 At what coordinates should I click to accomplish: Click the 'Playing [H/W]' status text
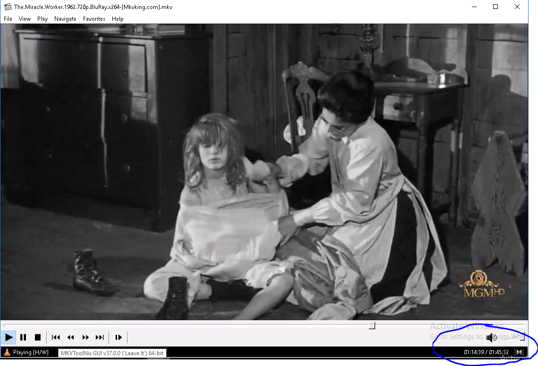31,352
